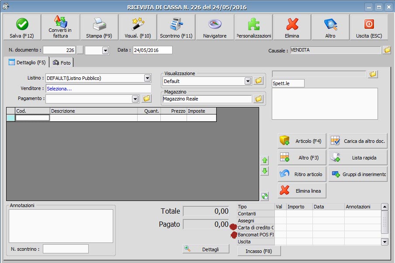Add item with Articolo (F4)

pos(302,141)
